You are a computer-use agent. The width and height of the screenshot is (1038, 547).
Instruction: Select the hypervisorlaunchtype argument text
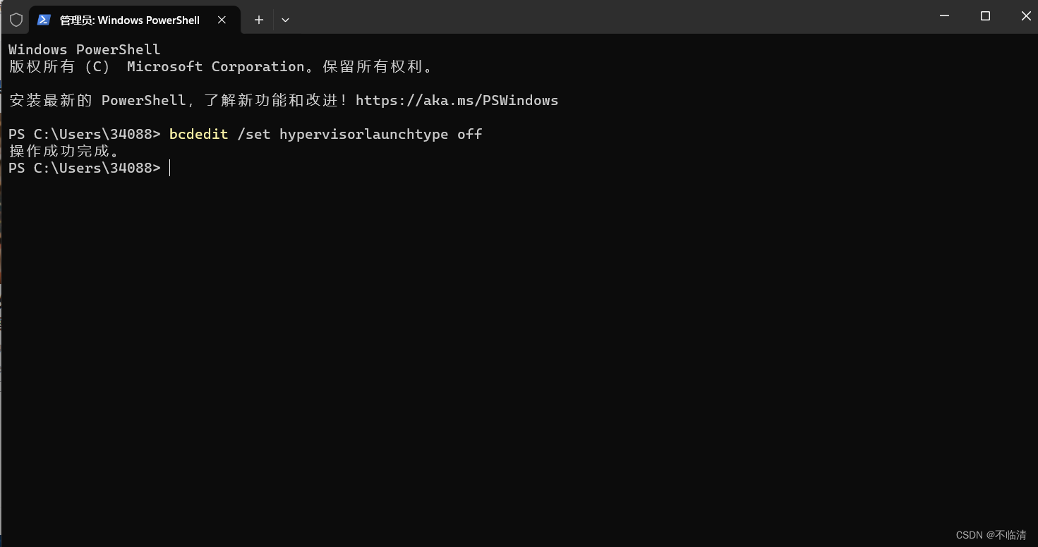tap(364, 134)
